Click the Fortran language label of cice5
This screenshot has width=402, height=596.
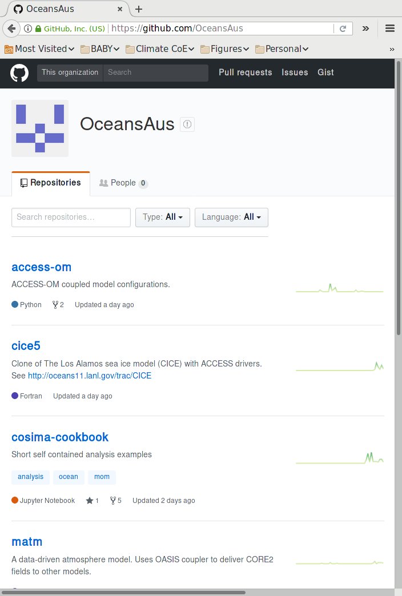coord(27,396)
